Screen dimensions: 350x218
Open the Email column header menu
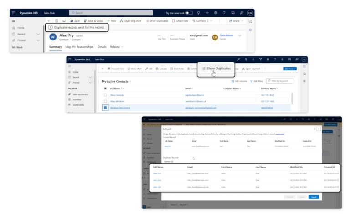[x=189, y=89]
